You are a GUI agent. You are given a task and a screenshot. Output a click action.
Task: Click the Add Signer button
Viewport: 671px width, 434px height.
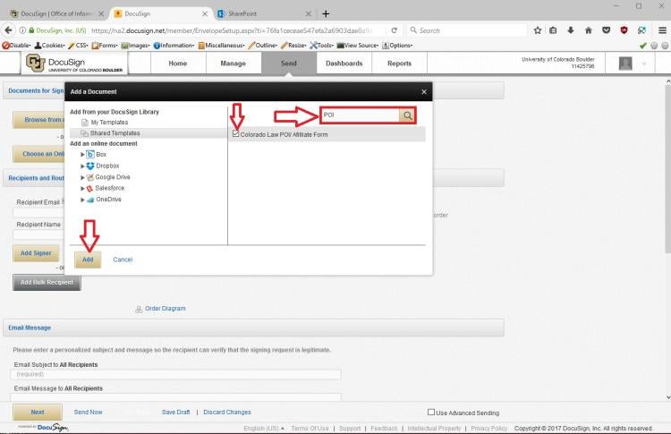(x=36, y=253)
